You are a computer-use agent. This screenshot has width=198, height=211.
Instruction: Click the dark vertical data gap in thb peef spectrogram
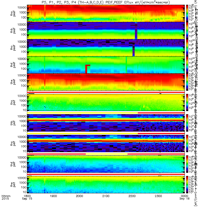click(136, 31)
